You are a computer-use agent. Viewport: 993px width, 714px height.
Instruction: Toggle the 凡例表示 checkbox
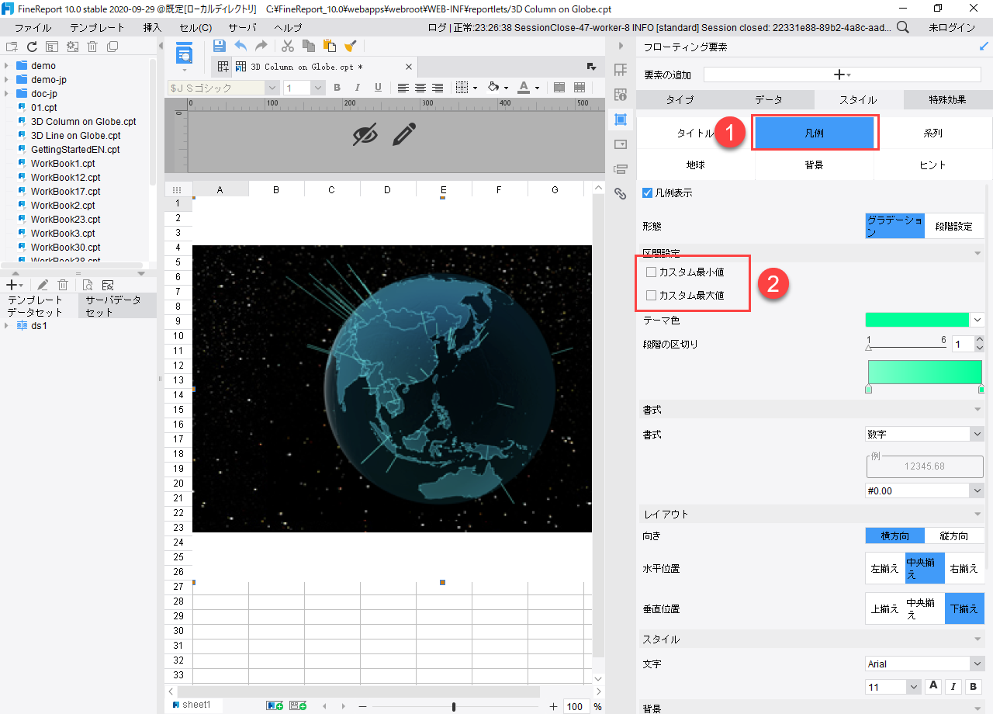point(648,192)
